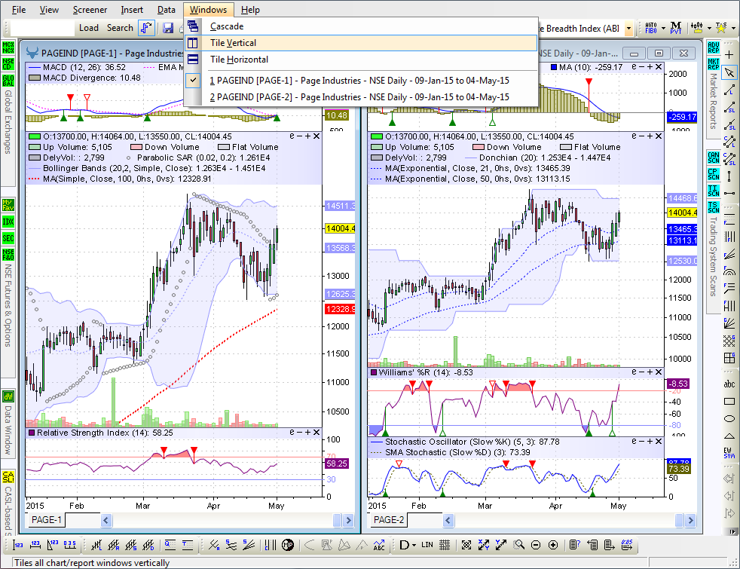Select the abc text annotation tool
The image size is (740, 569).
tap(729, 384)
